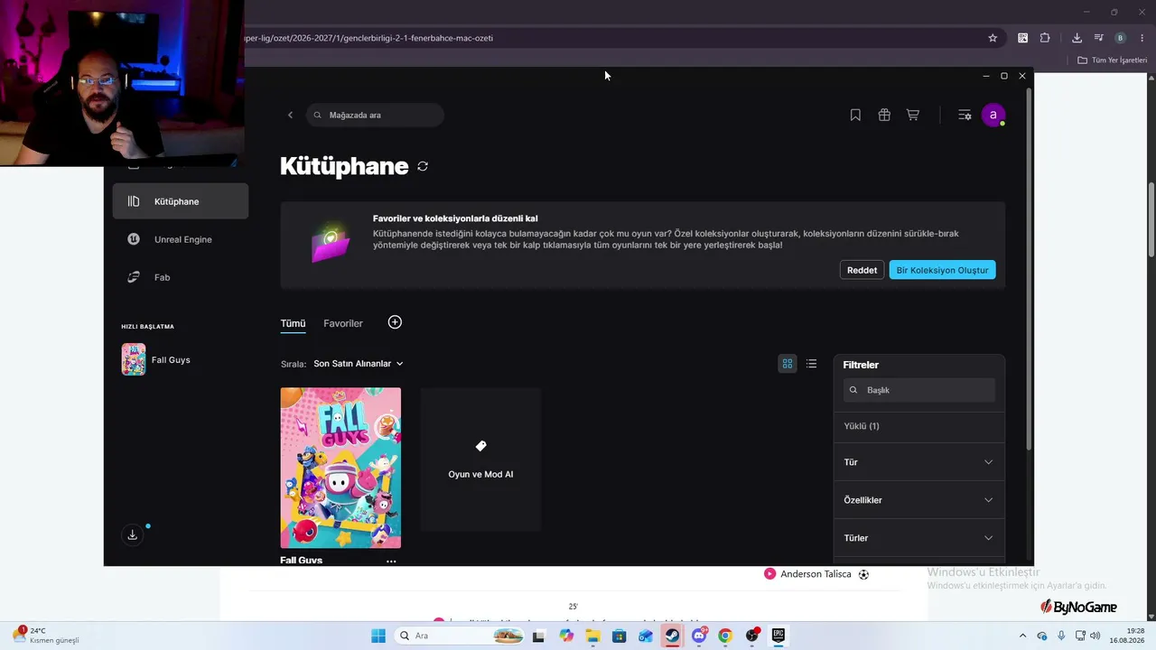Filter by Yüklü (1)
The image size is (1156, 650).
pos(862,426)
